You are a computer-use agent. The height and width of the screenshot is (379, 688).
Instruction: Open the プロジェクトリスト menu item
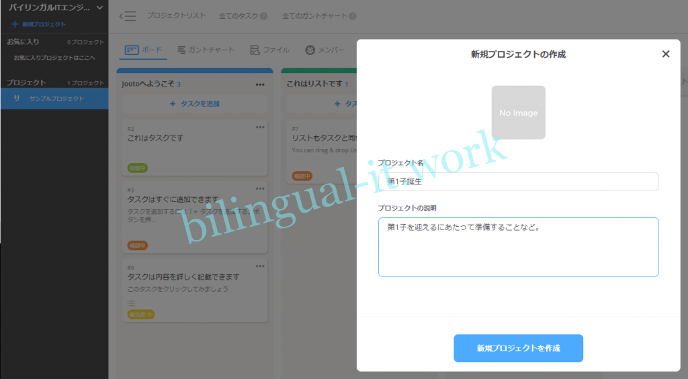176,16
